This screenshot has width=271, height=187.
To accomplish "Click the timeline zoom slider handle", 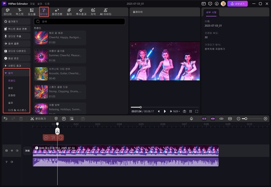I will [246, 119].
